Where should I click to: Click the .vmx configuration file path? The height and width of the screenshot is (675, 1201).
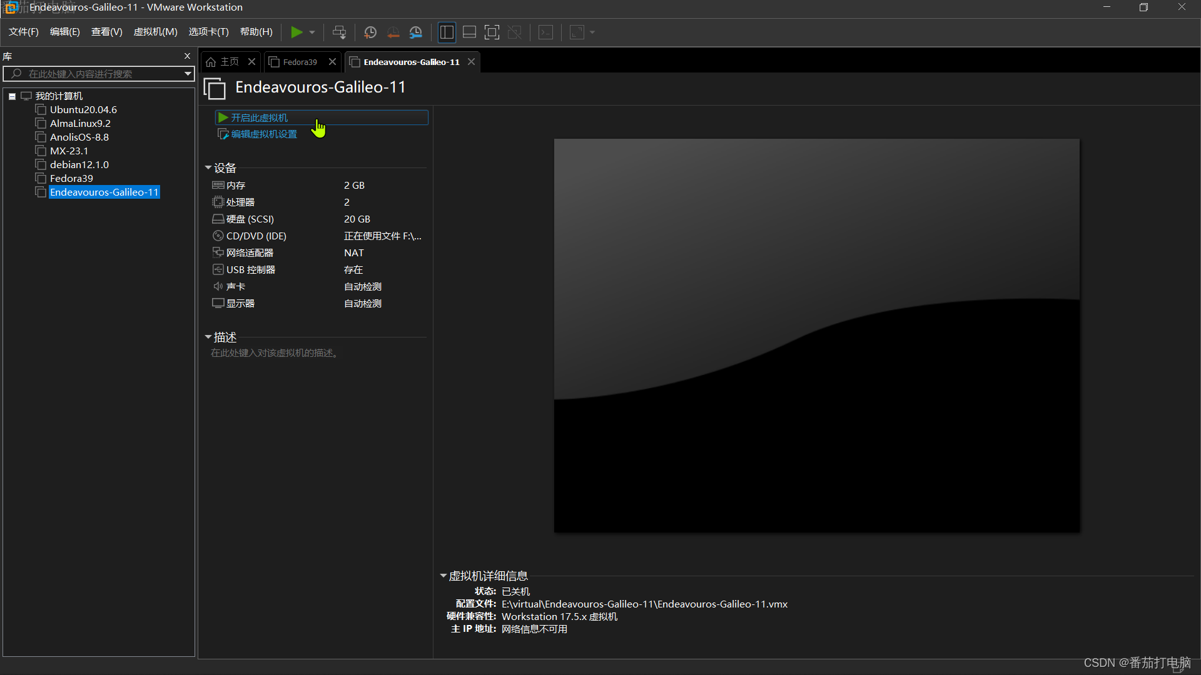pos(644,604)
